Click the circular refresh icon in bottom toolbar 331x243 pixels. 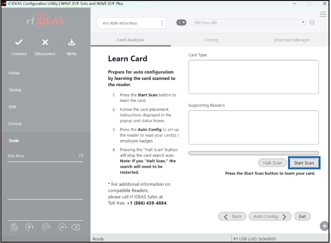[46, 227]
